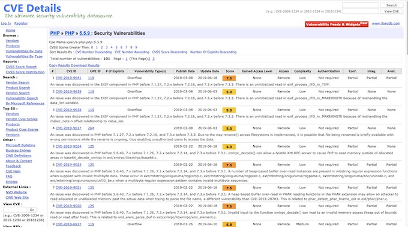Open Vulnerability Search in the sidebar
Screen dimensions: 408x227
point(22,98)
